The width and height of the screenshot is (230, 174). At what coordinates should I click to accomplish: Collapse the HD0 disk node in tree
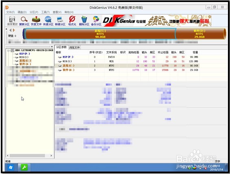[9, 50]
